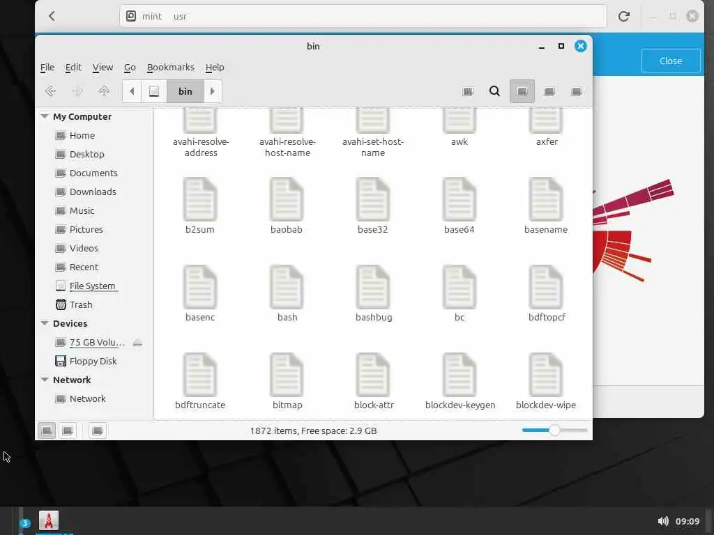This screenshot has width=714, height=535.
Task: Open Downloads in the sidebar
Action: pyautogui.click(x=93, y=192)
